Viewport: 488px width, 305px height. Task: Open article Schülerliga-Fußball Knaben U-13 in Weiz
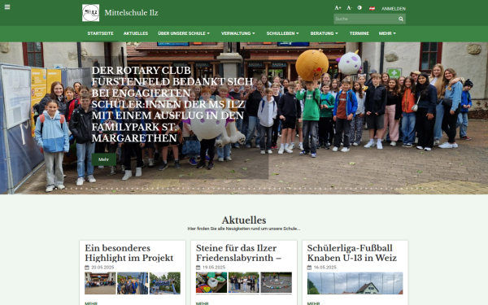click(351, 253)
